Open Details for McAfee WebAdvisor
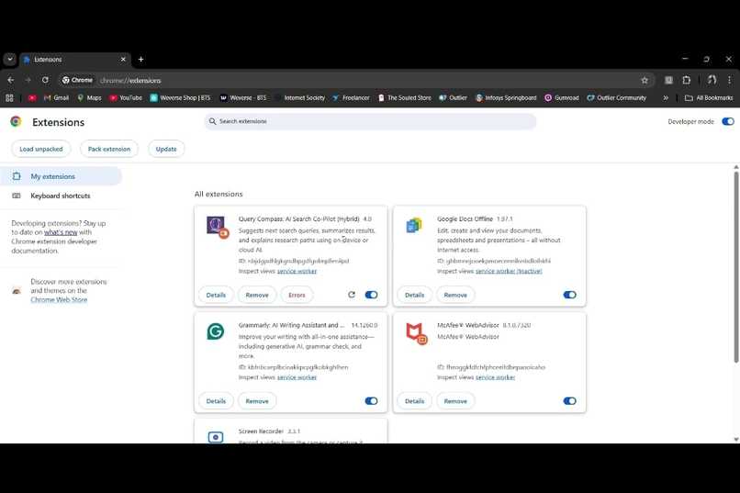This screenshot has height=493, width=740. pyautogui.click(x=414, y=401)
